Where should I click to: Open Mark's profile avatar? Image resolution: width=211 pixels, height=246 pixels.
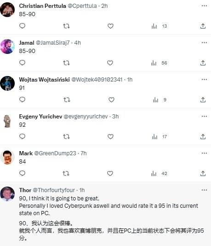(x=7, y=157)
